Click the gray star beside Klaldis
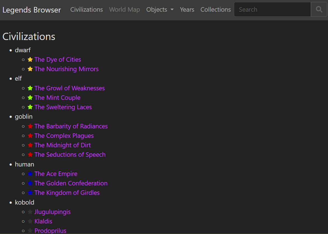 coord(30,221)
